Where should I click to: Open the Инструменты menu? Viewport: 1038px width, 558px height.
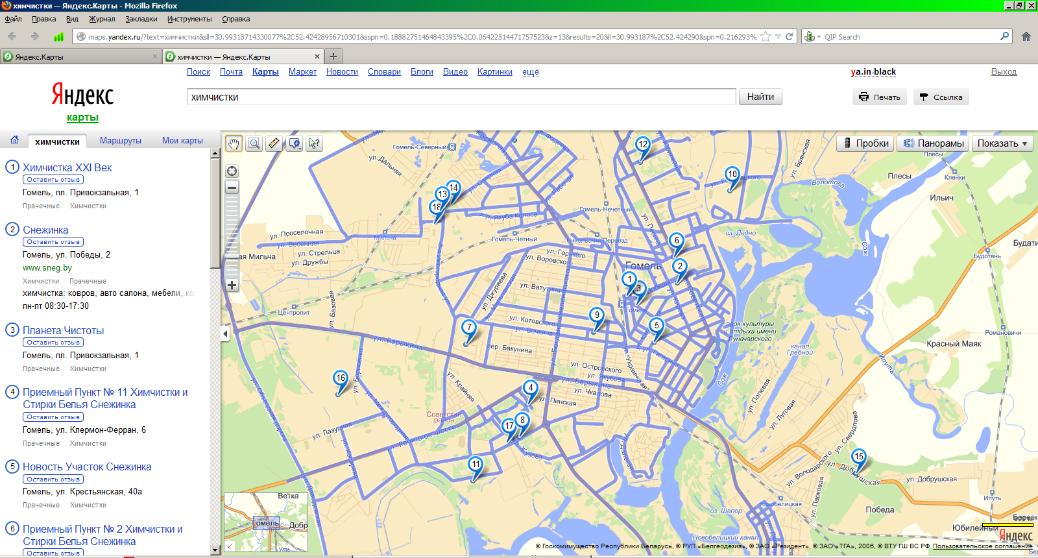click(189, 19)
